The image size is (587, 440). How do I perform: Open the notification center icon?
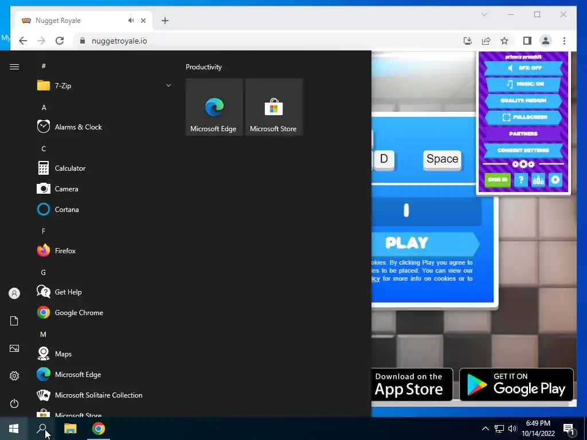(x=569, y=429)
